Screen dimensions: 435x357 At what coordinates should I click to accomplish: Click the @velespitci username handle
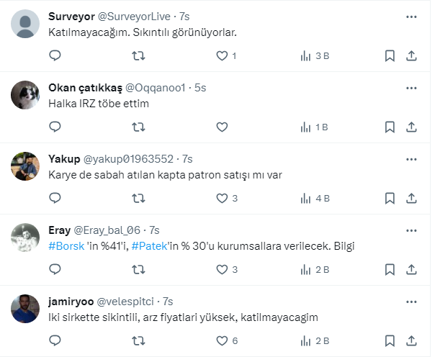point(127,302)
